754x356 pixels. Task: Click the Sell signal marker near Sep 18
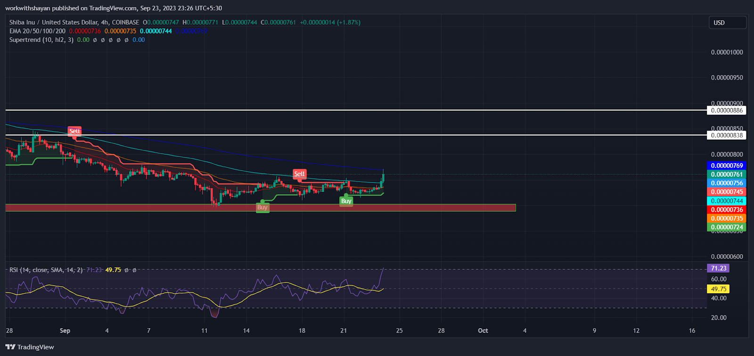pyautogui.click(x=299, y=174)
